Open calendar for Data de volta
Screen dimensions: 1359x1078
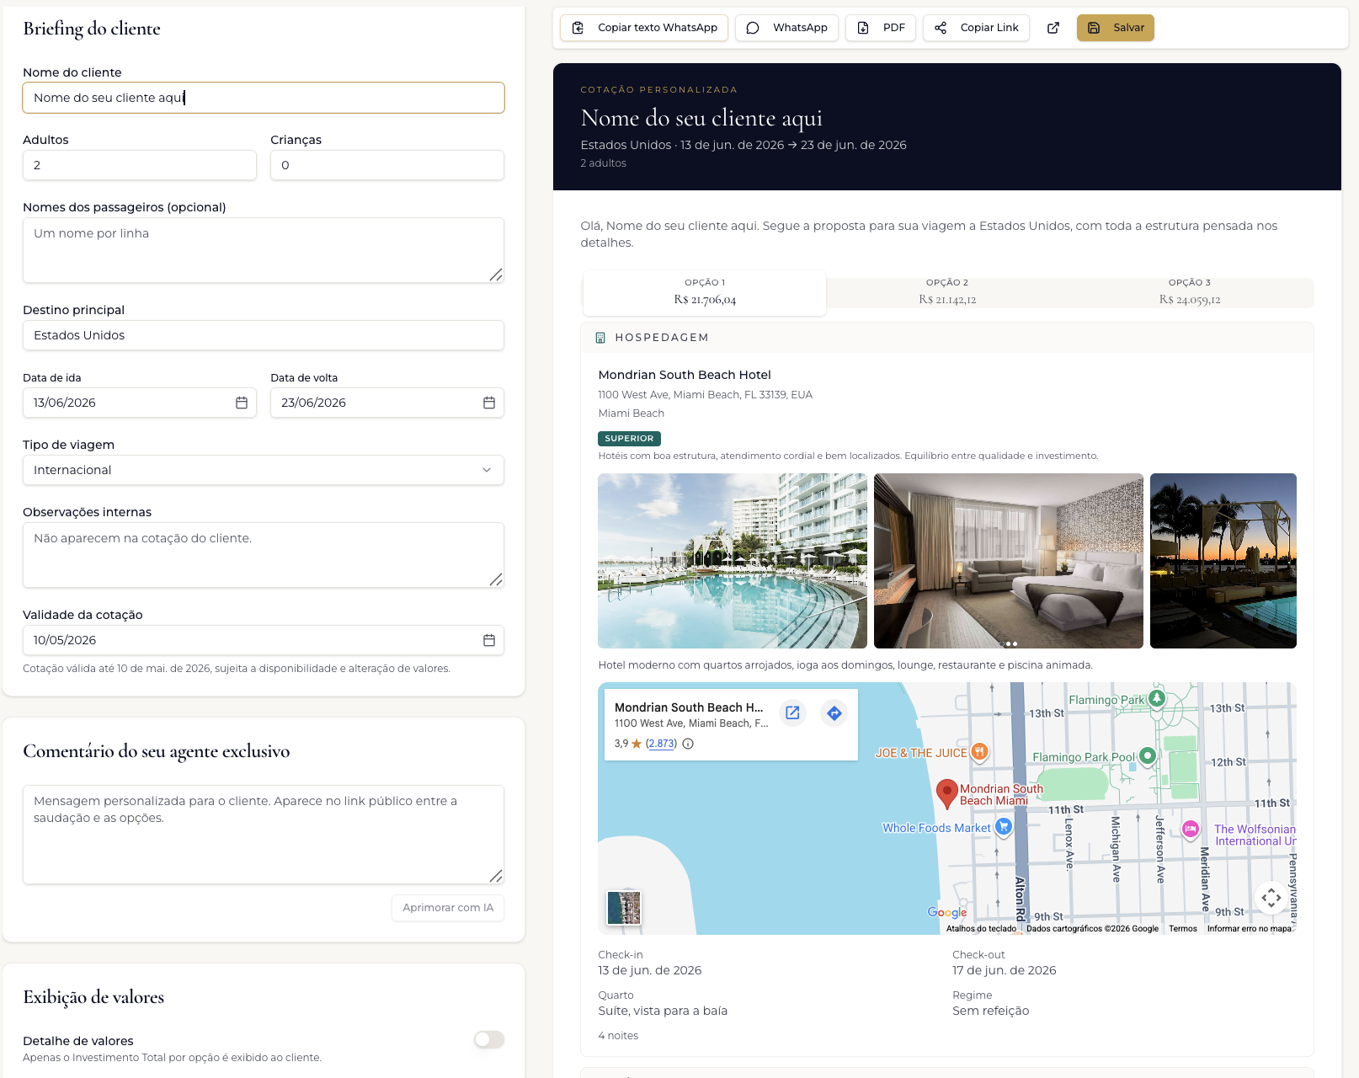coord(489,403)
